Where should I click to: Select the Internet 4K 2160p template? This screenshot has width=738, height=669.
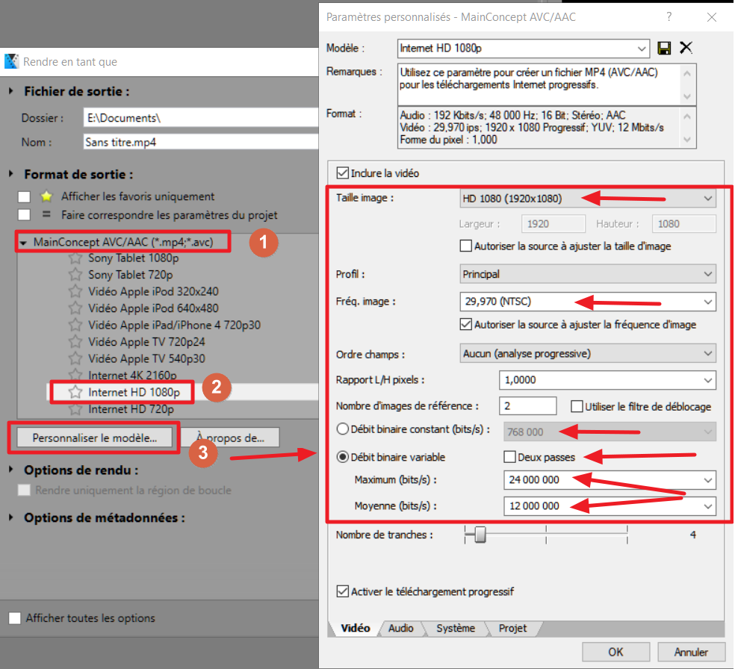click(x=132, y=376)
